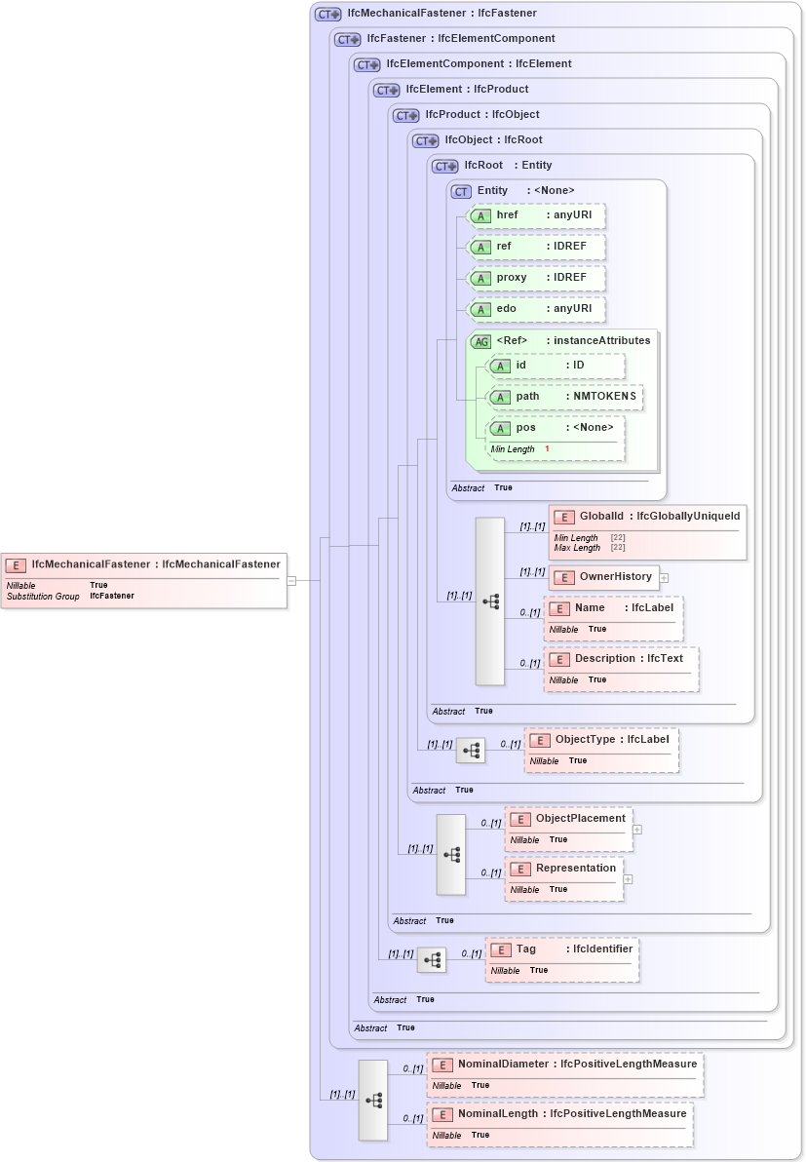
Task: Click the Description : IfcText element box
Action: coord(621,669)
